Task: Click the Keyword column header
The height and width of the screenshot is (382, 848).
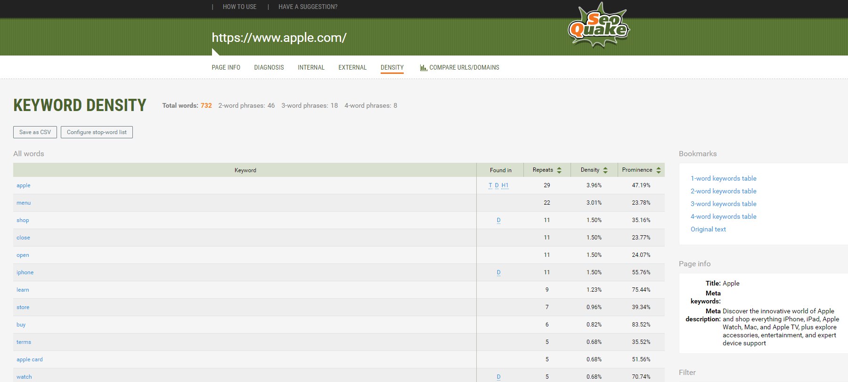Action: 245,170
